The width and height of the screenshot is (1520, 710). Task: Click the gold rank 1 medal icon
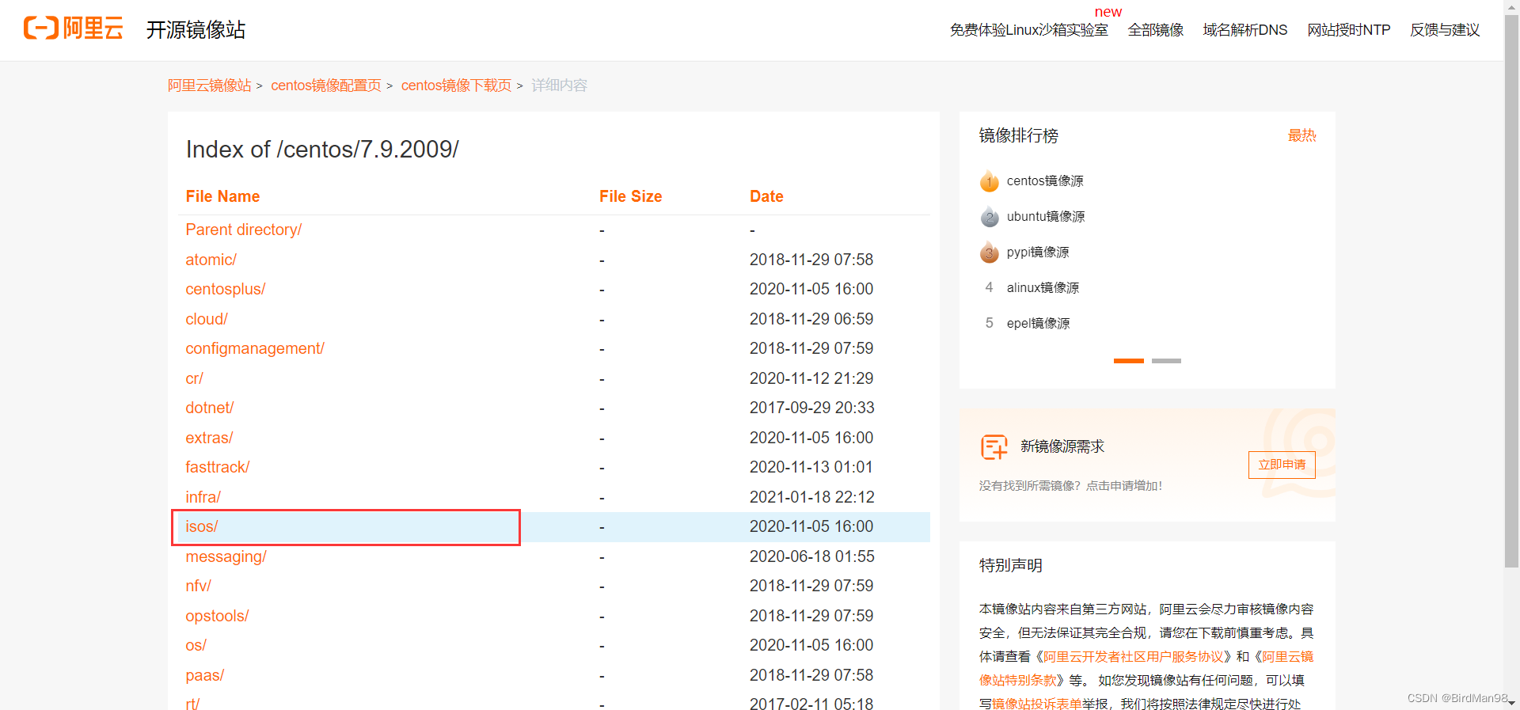tap(989, 181)
